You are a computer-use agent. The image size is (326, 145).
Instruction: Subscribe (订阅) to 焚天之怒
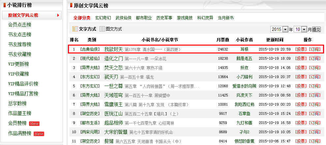[x=315, y=68]
